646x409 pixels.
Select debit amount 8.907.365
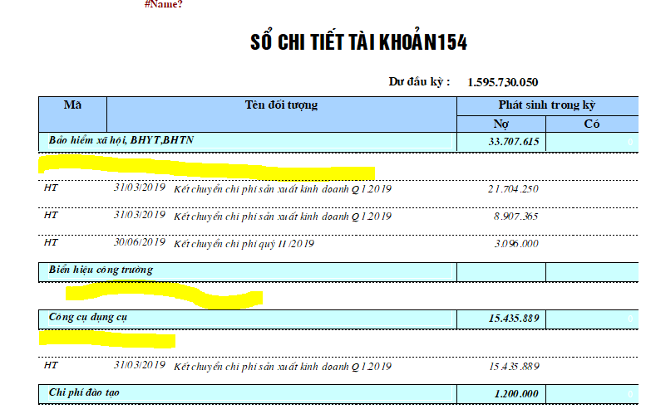(515, 217)
